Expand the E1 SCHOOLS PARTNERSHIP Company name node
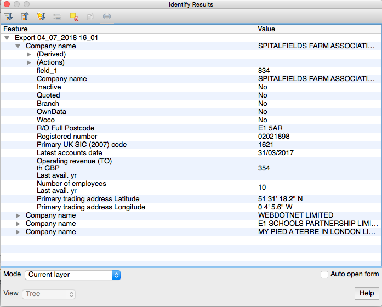This screenshot has height=307, width=382. 18,224
